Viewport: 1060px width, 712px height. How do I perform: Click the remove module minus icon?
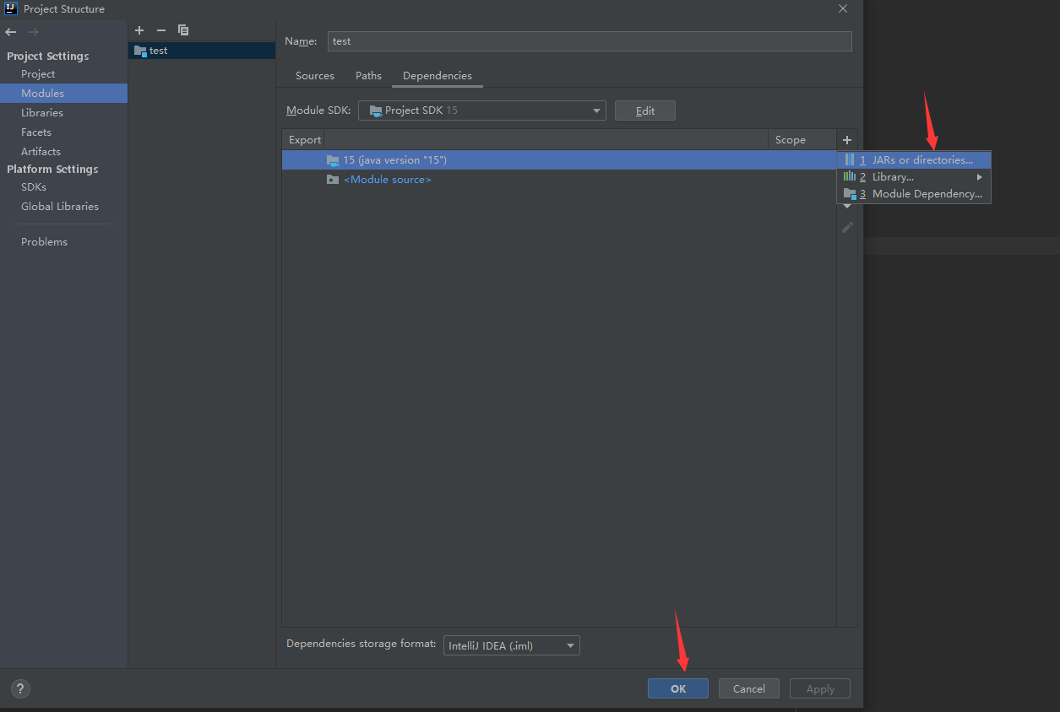(160, 30)
